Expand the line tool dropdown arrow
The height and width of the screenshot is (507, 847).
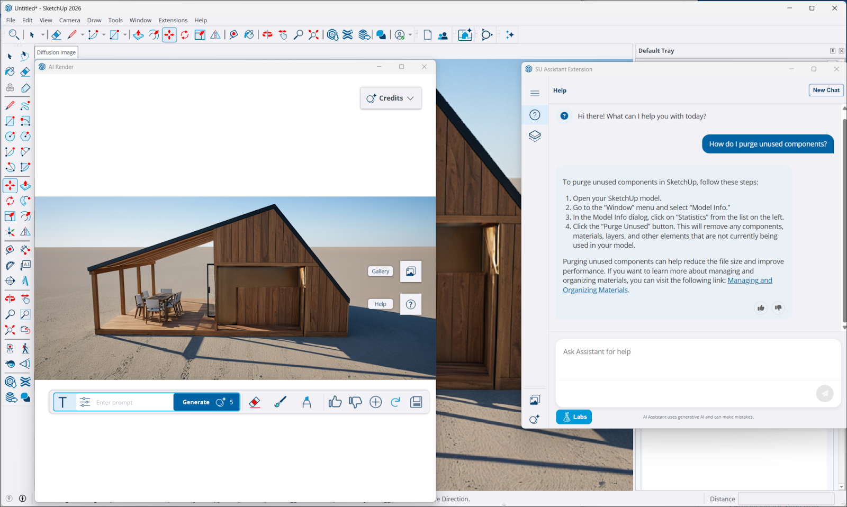pos(82,34)
